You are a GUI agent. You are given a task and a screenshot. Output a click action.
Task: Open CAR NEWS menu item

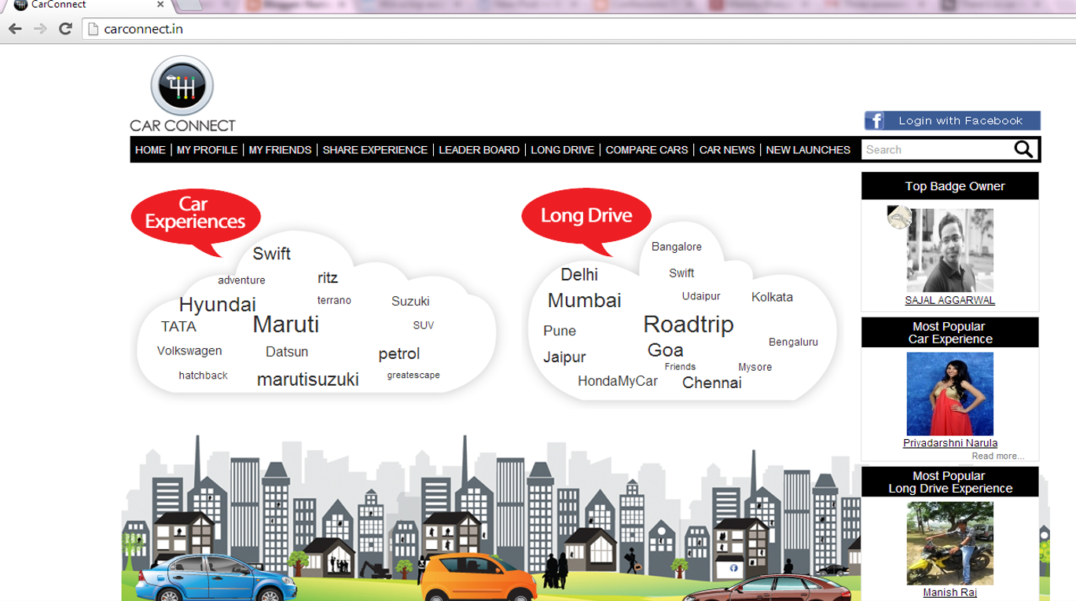726,150
